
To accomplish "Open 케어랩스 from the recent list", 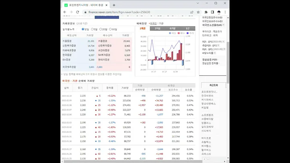I will point(206,146).
